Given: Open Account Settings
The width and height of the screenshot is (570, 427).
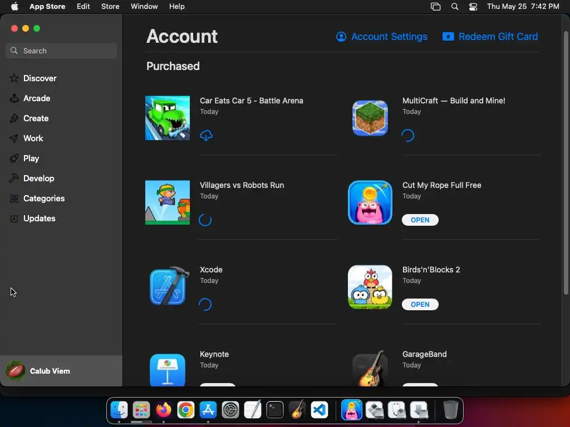Looking at the screenshot, I should [x=382, y=37].
